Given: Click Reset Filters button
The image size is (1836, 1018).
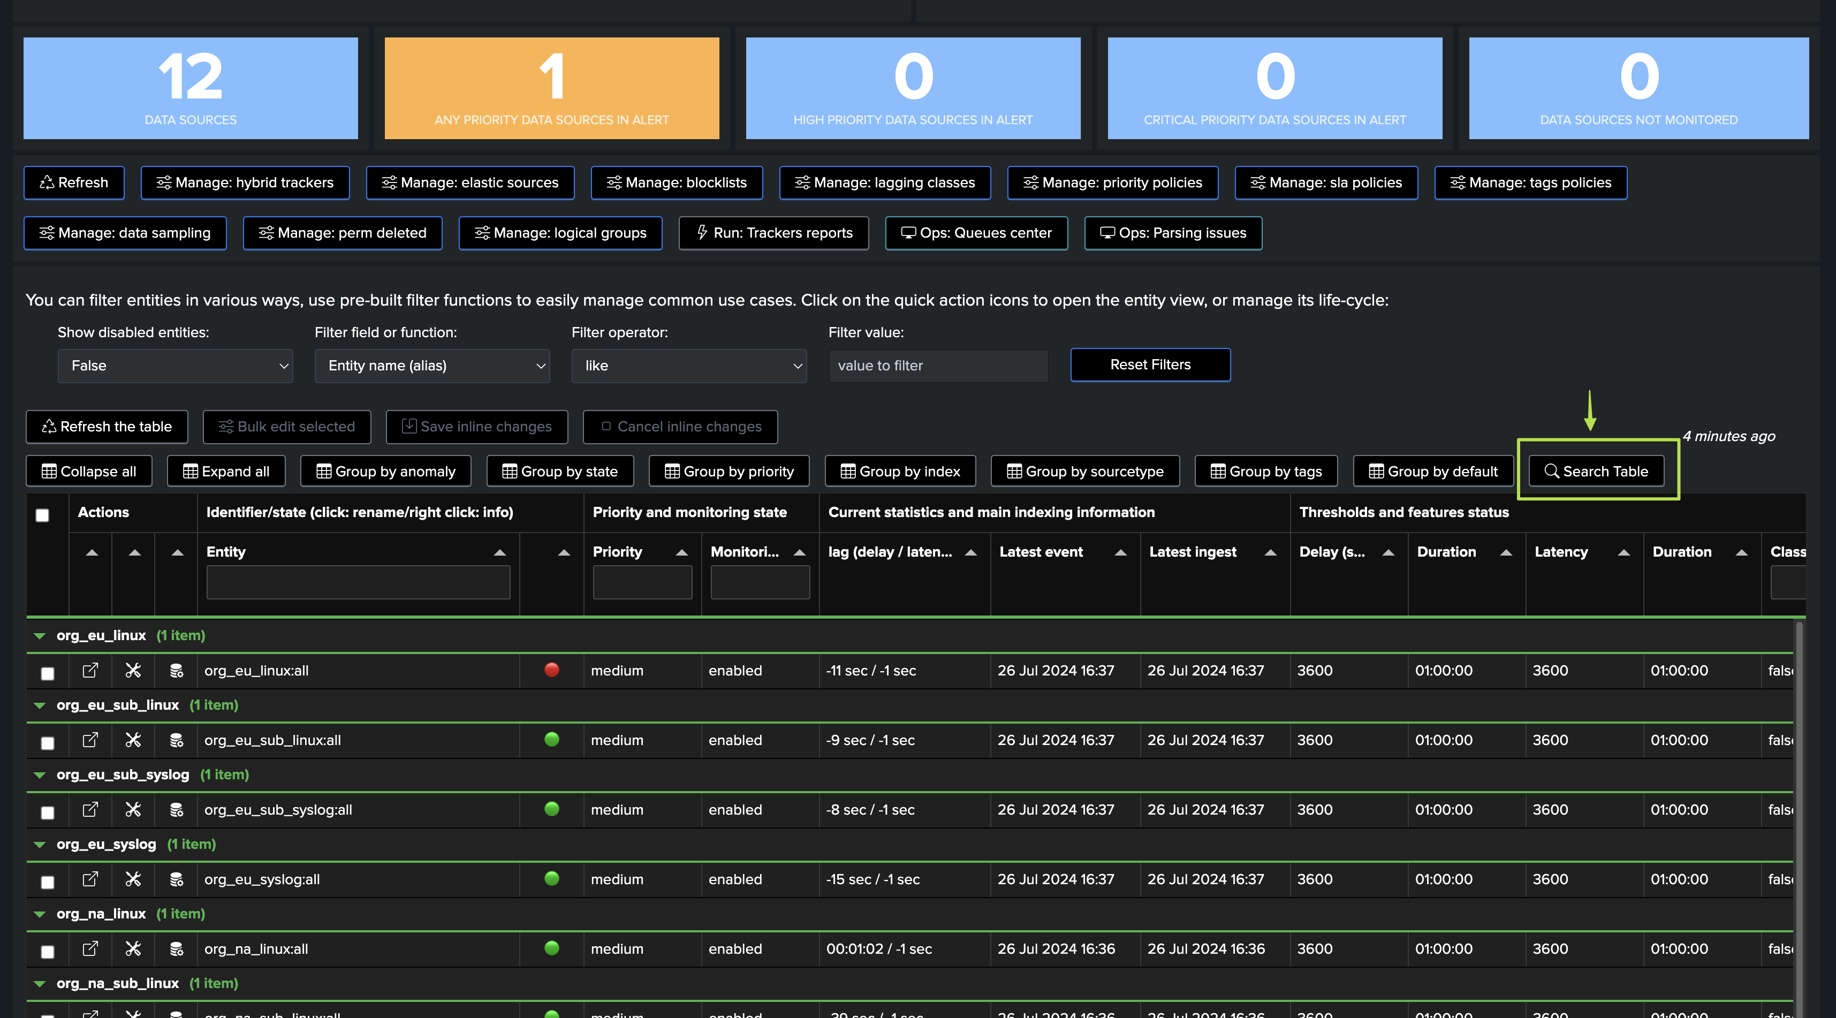Looking at the screenshot, I should 1150,364.
